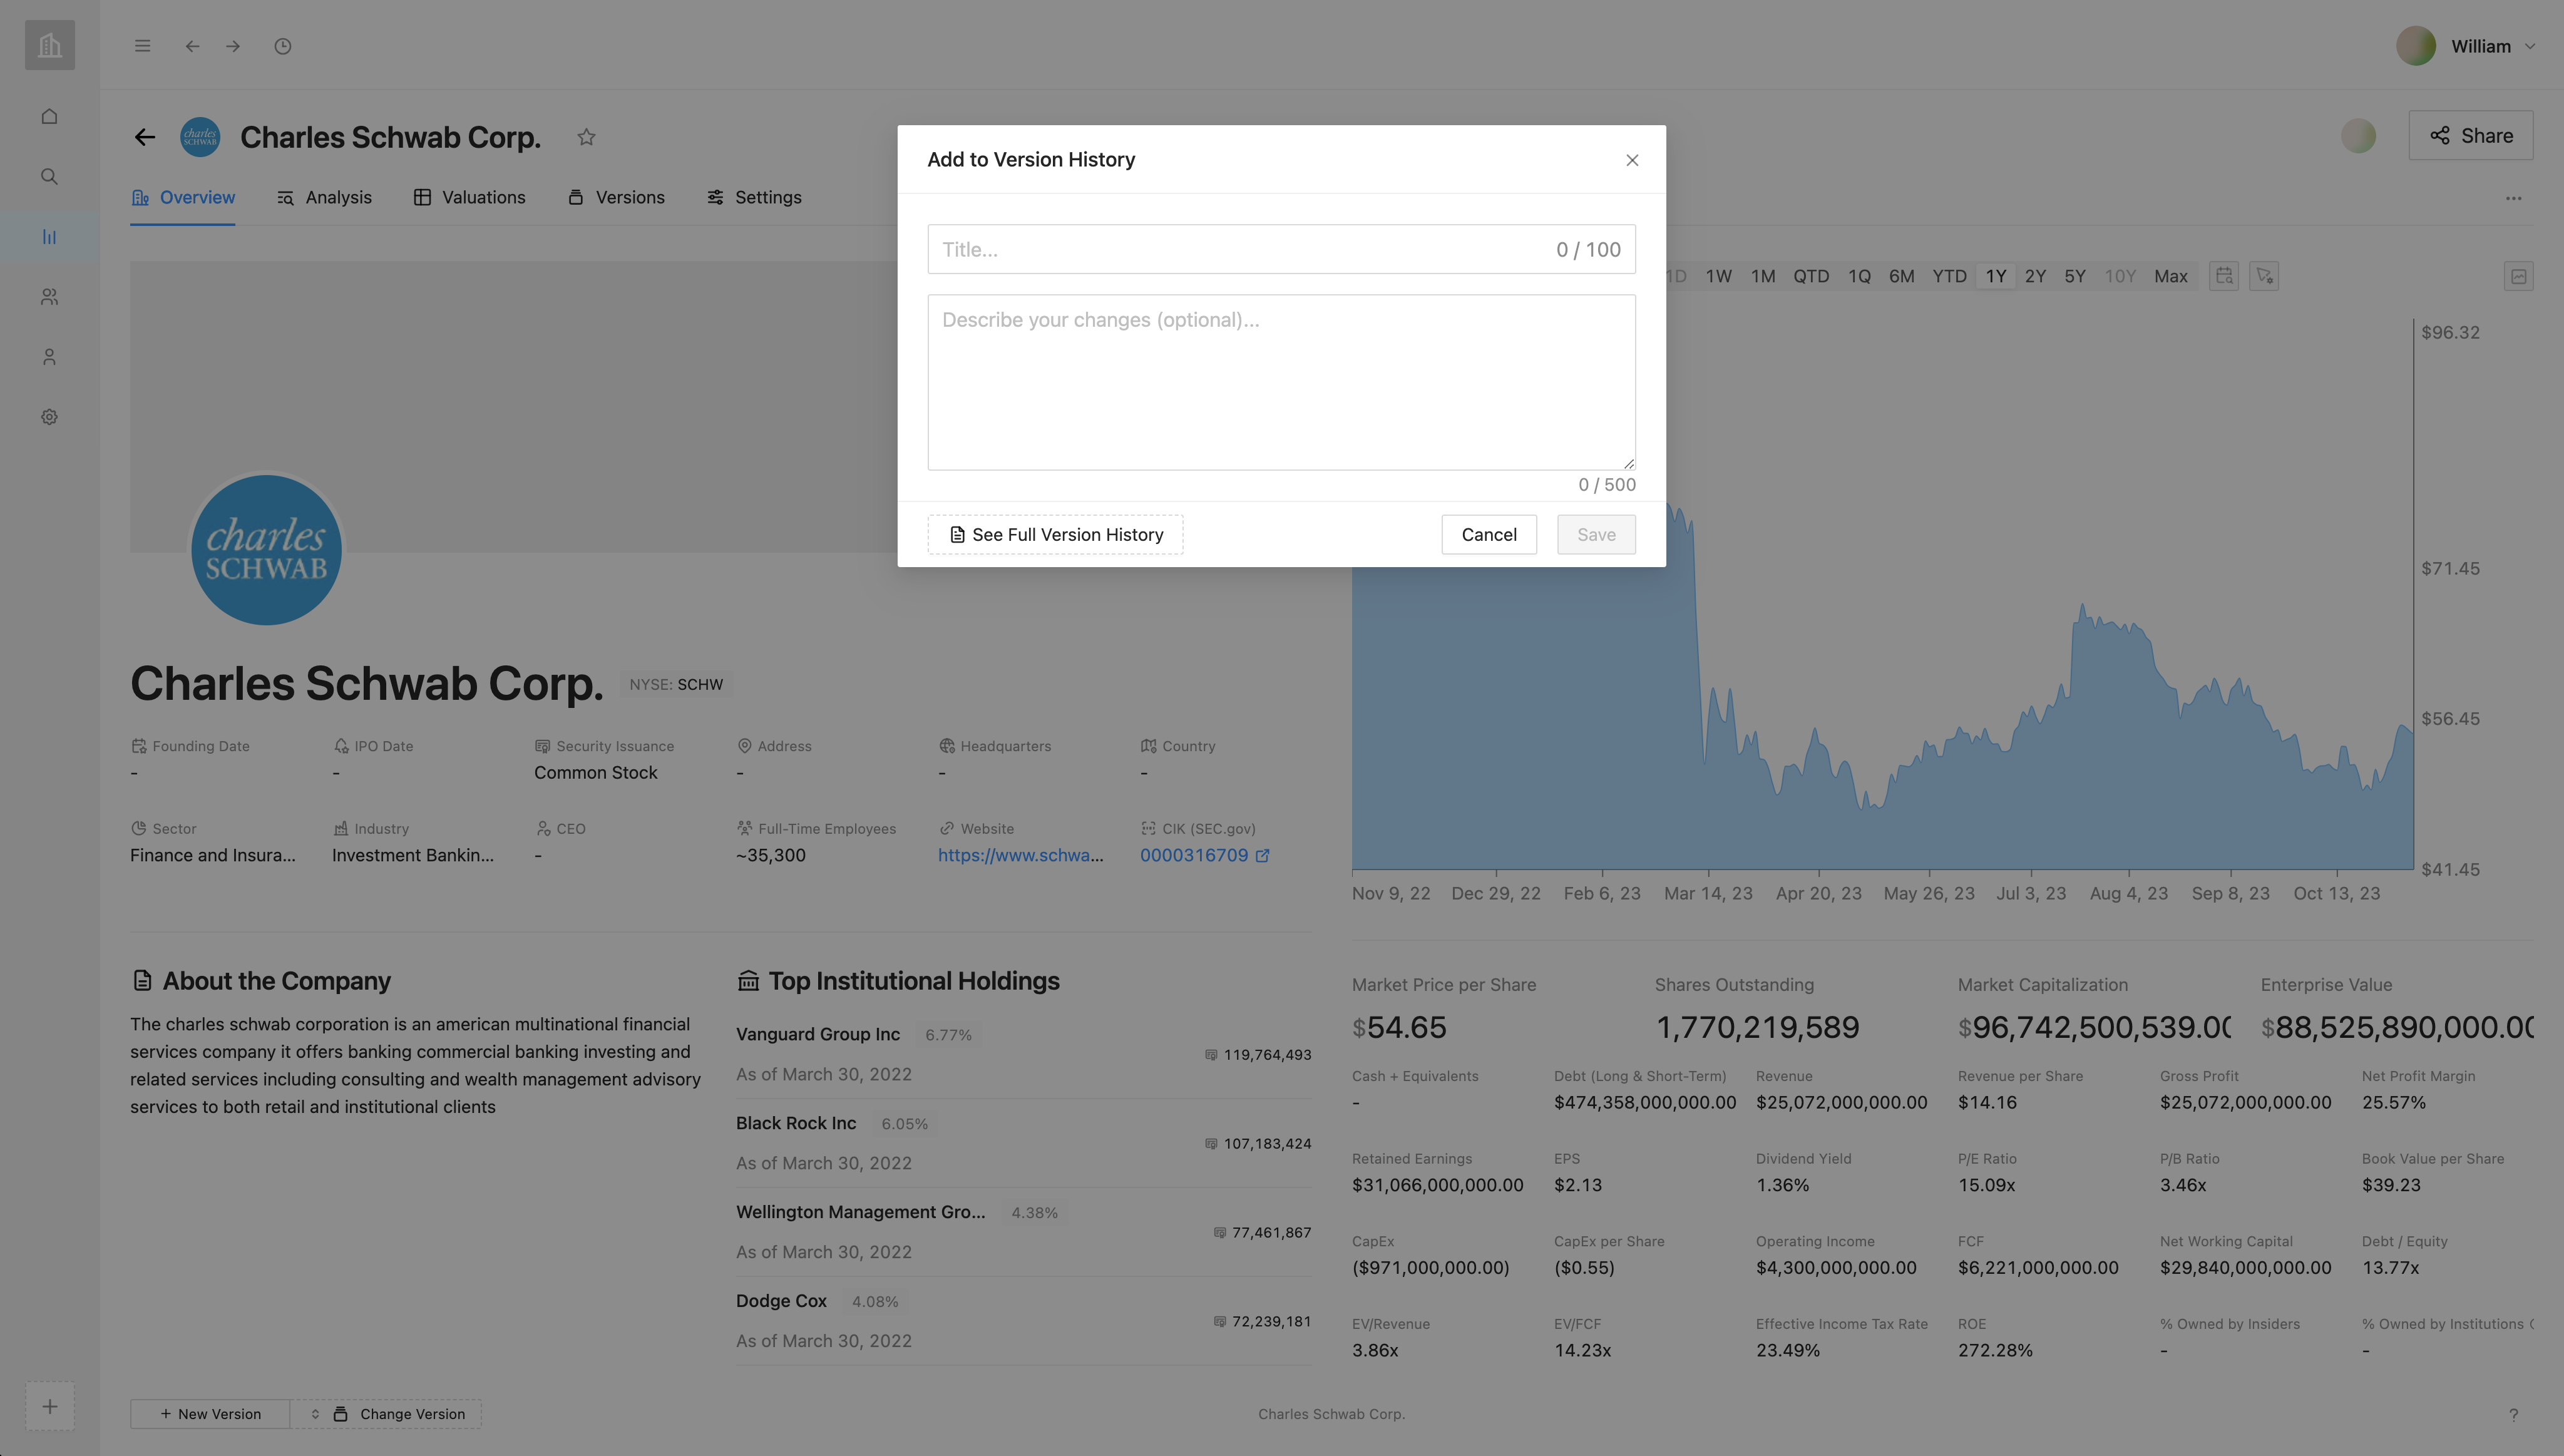
Task: Click the plus icon at sidebar bottom
Action: [49, 1407]
